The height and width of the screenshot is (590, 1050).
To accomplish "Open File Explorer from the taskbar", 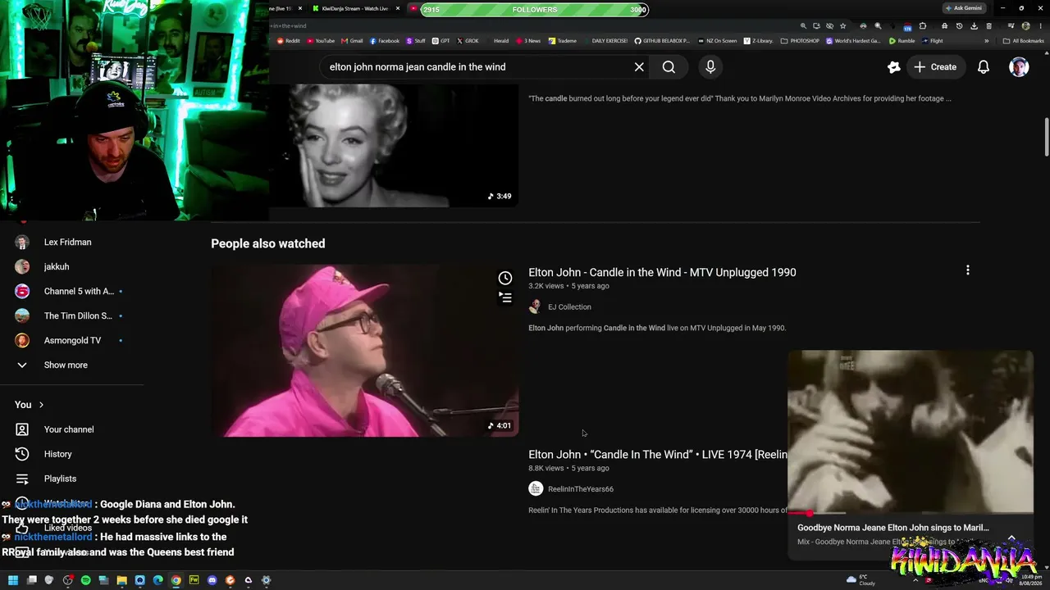I will (121, 580).
